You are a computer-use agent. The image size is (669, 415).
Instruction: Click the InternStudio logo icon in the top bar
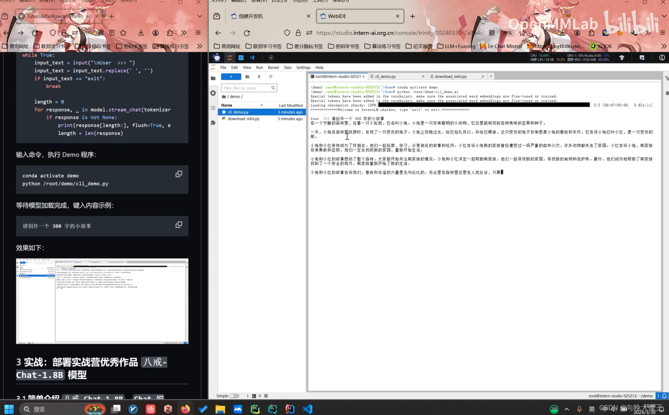pos(217,57)
